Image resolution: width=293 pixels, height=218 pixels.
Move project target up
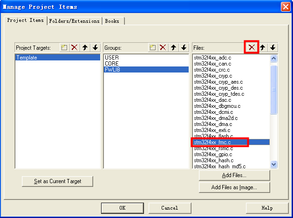[85, 47]
